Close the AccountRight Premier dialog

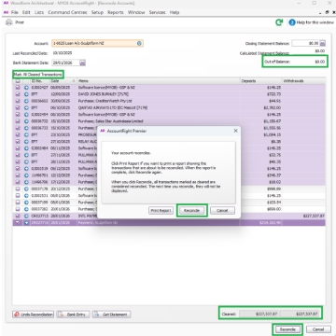pos(235,131)
